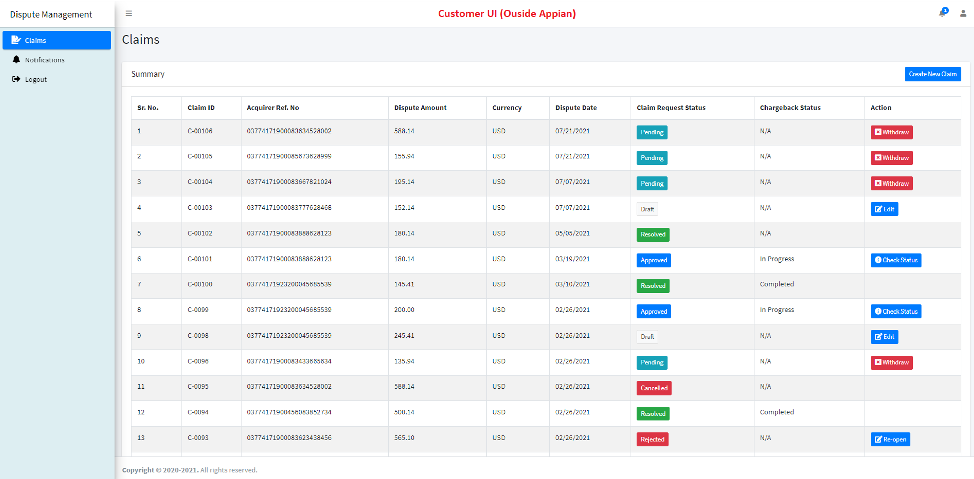Select claim ID C-00106 cell
The width and height of the screenshot is (974, 479).
pyautogui.click(x=200, y=131)
